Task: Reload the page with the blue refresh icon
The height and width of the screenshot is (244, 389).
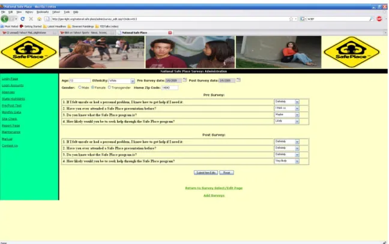Action: pyautogui.click(x=22, y=19)
